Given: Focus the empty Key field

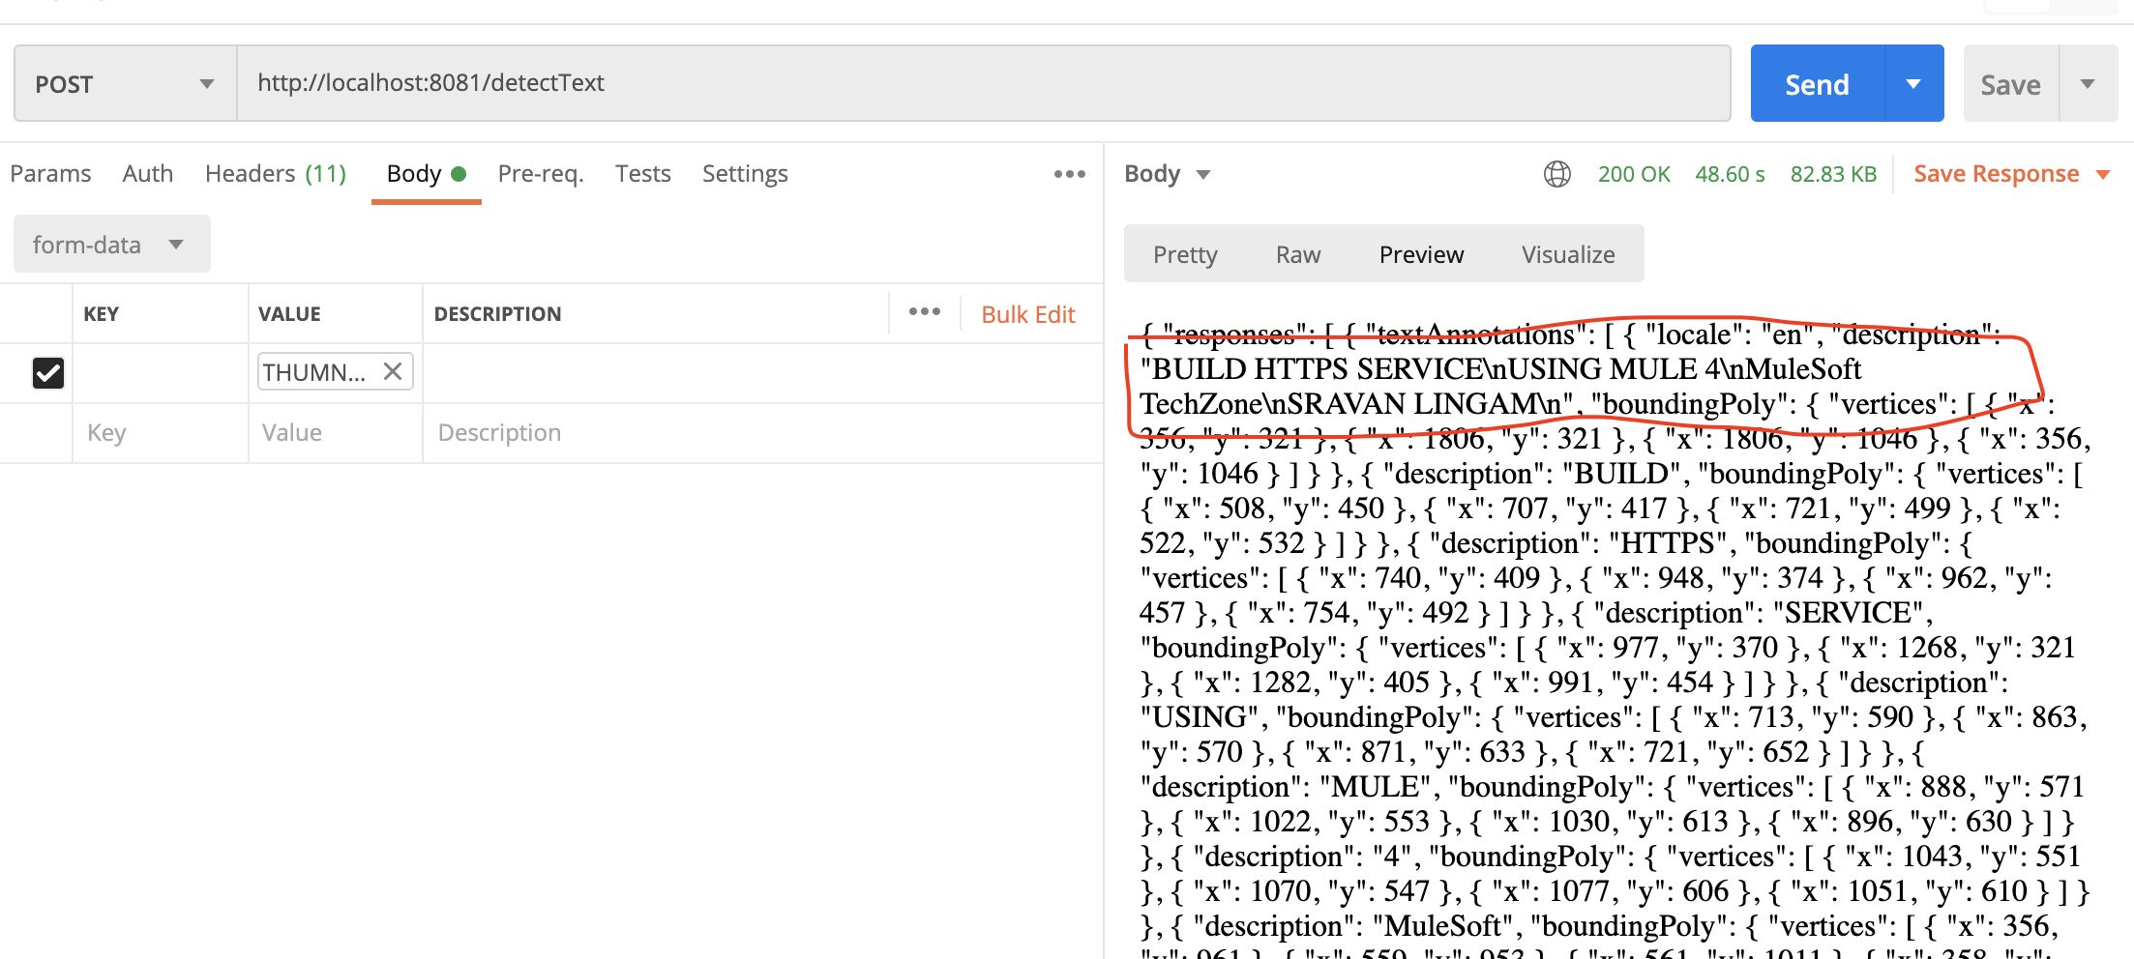Looking at the screenshot, I should pyautogui.click(x=161, y=433).
